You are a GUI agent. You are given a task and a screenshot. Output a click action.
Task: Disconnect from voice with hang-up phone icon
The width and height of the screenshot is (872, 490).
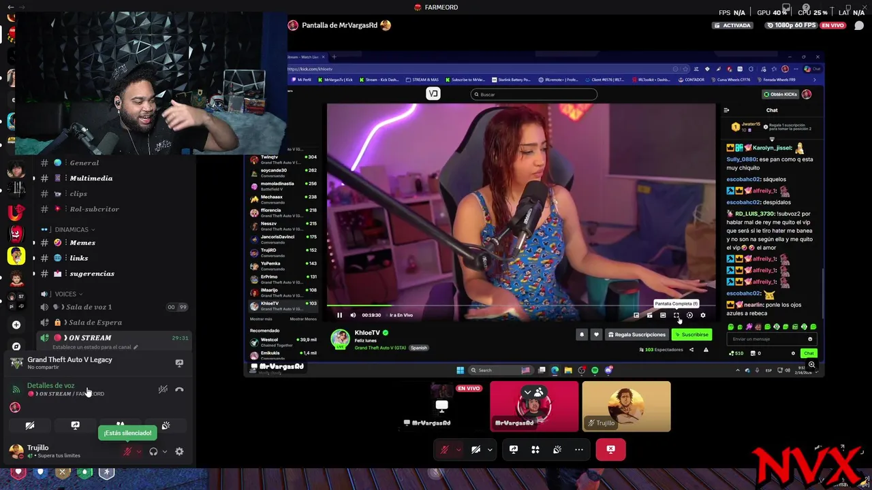coord(179,389)
